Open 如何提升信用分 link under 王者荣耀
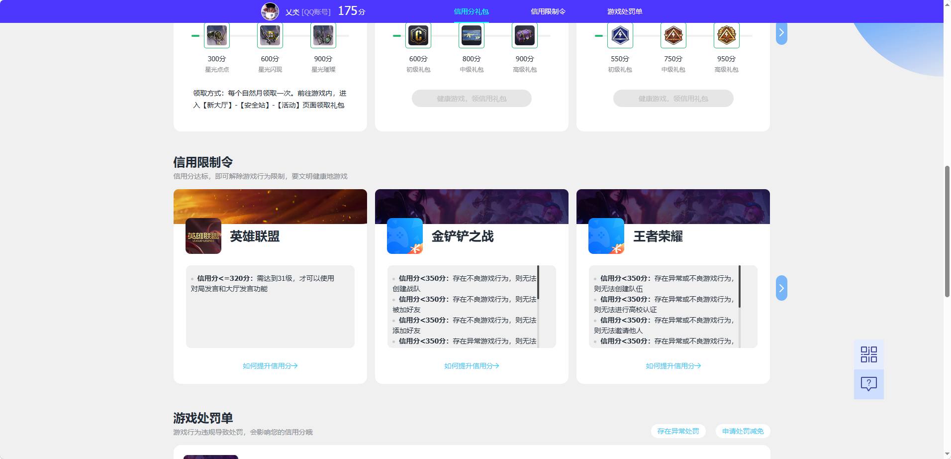951x459 pixels. click(x=673, y=366)
